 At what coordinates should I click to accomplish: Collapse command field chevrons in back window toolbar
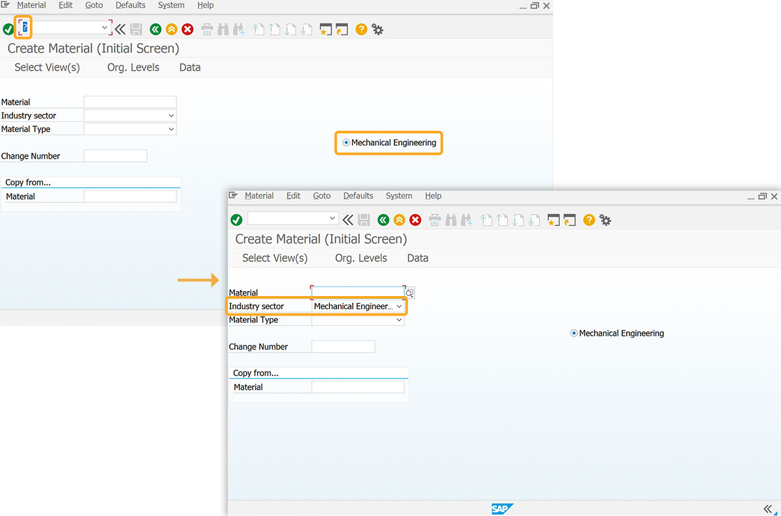click(120, 29)
